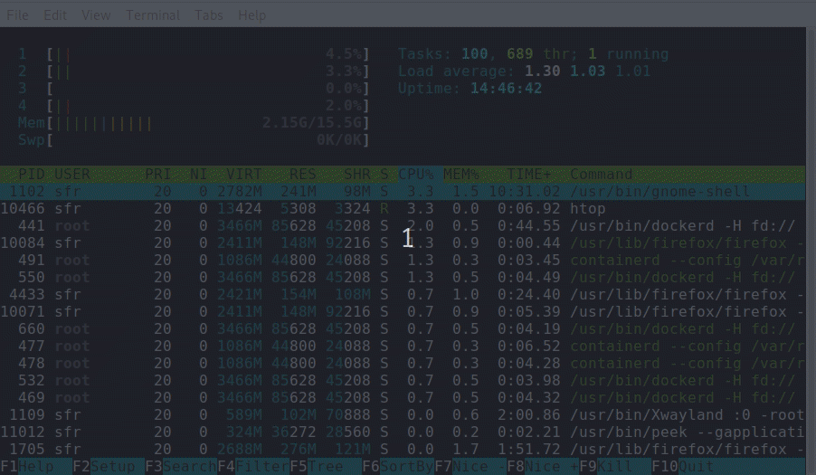Select containerd process row PID 491
Viewport: 816px width, 475px height.
(403, 261)
